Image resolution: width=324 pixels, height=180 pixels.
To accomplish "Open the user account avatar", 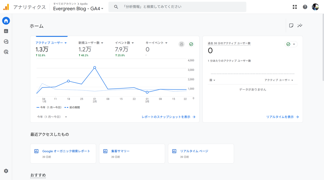I will pos(315,7).
